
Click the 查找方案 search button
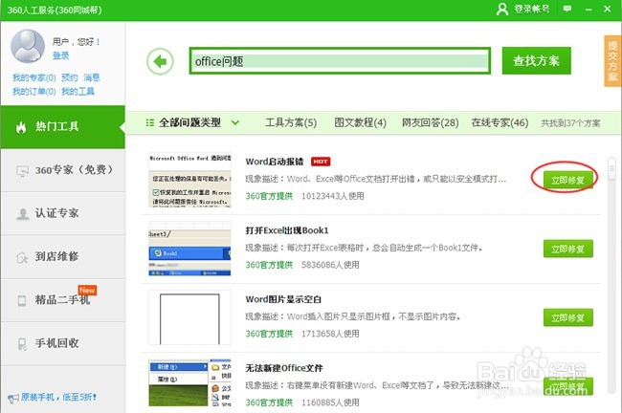pyautogui.click(x=536, y=60)
